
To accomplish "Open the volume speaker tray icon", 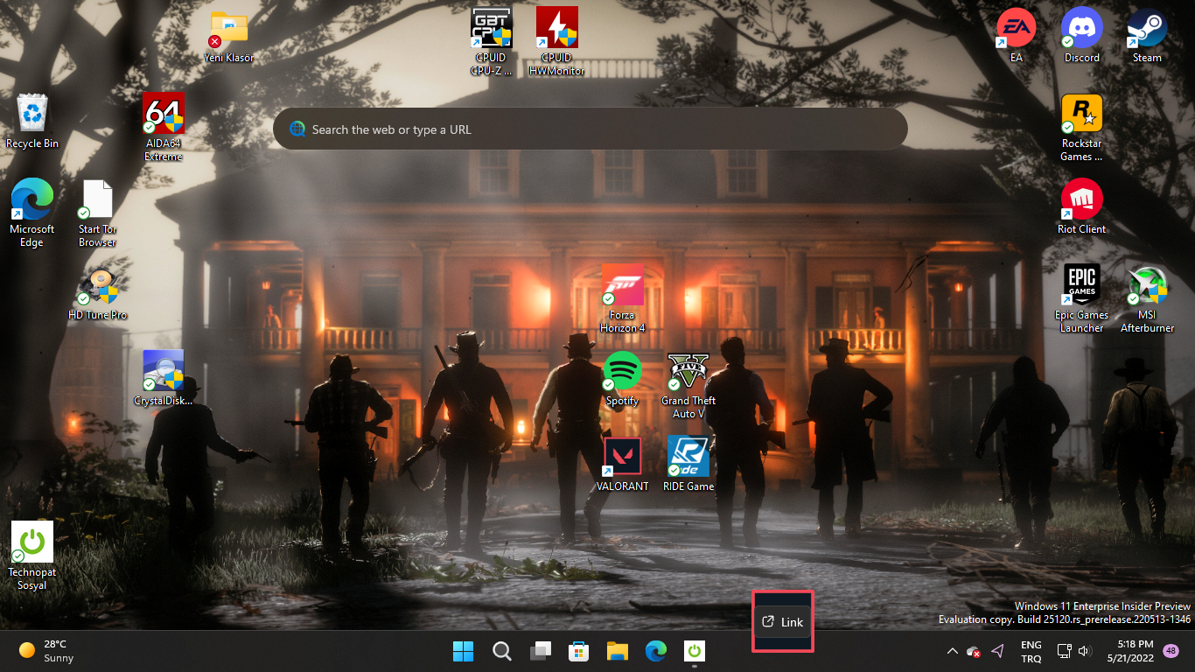I will pyautogui.click(x=1086, y=651).
